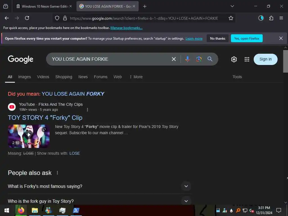Open Firefox View icon in tab bar

[6, 6]
